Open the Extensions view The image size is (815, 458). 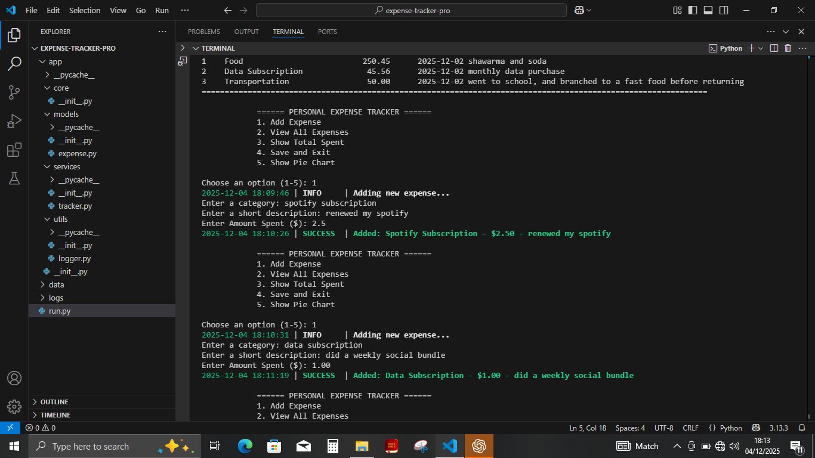(x=14, y=150)
